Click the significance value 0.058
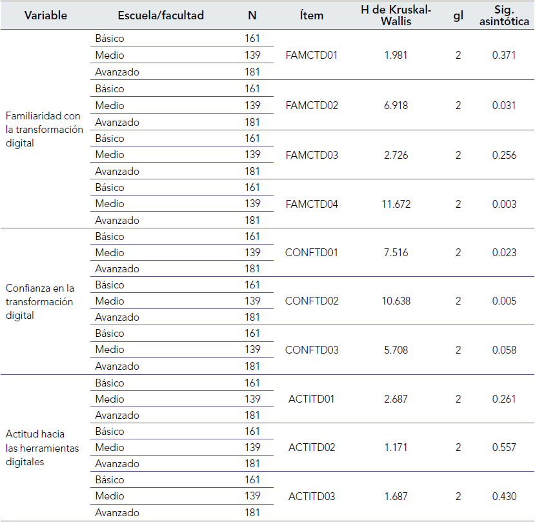Screen dimensions: 535x522 pyautogui.click(x=504, y=350)
